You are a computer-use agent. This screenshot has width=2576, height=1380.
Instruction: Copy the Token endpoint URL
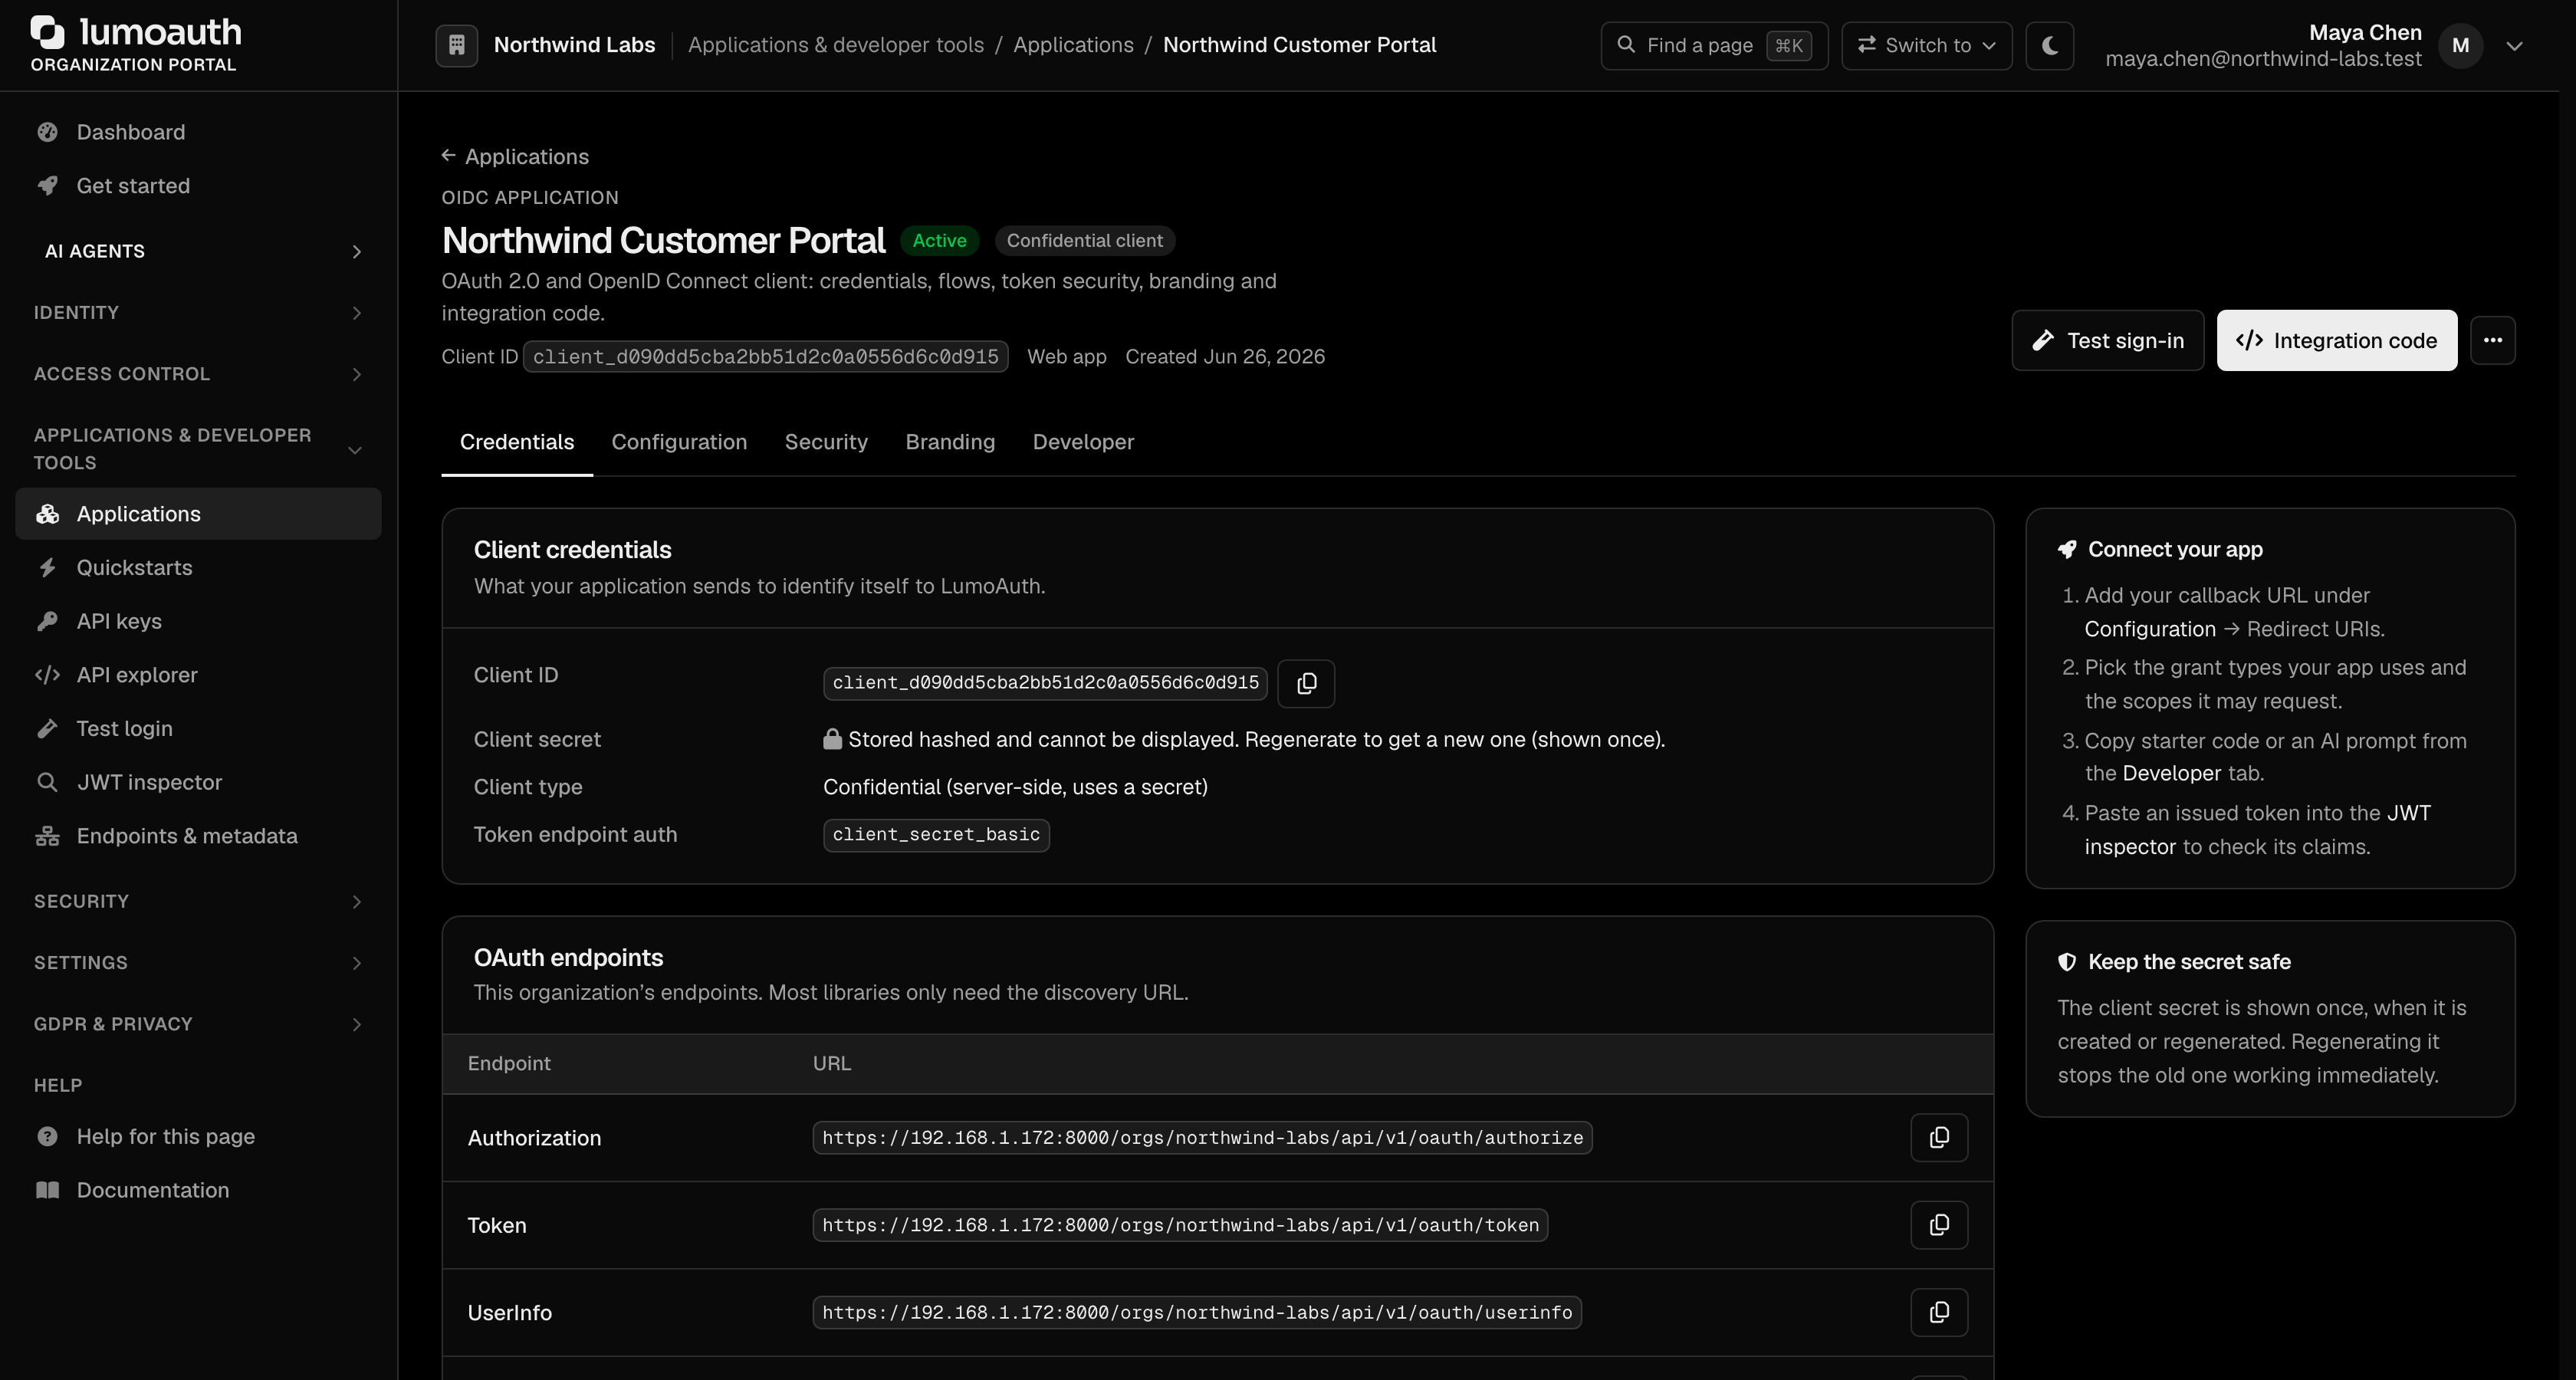tap(1939, 1225)
